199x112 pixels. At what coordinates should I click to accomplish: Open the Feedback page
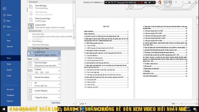point(11,95)
